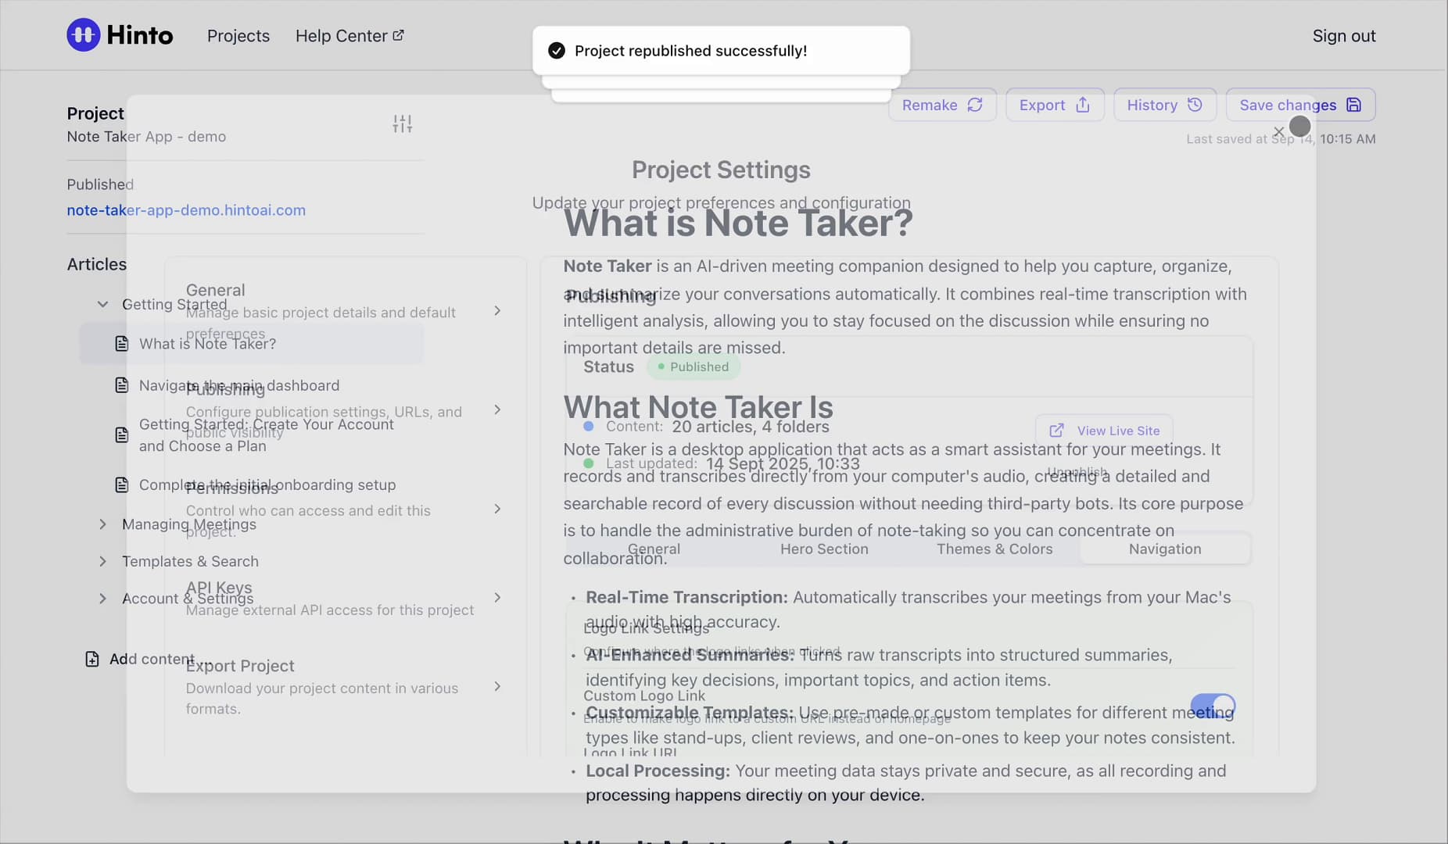Viewport: 1448px width, 844px height.
Task: Click the View Live Site button
Action: click(1104, 431)
